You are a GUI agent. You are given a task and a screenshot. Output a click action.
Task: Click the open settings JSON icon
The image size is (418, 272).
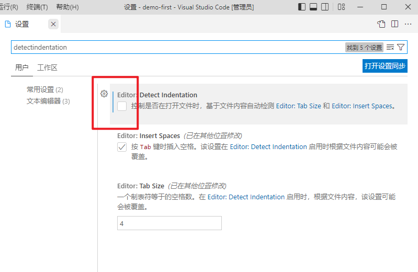(381, 24)
